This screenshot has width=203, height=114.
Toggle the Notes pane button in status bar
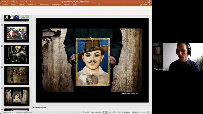tap(86, 112)
